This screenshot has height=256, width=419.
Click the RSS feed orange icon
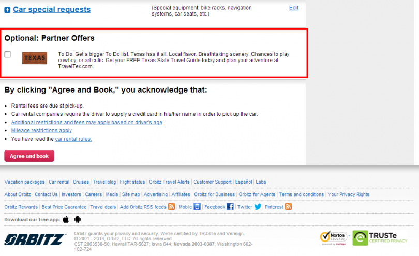[171, 207]
